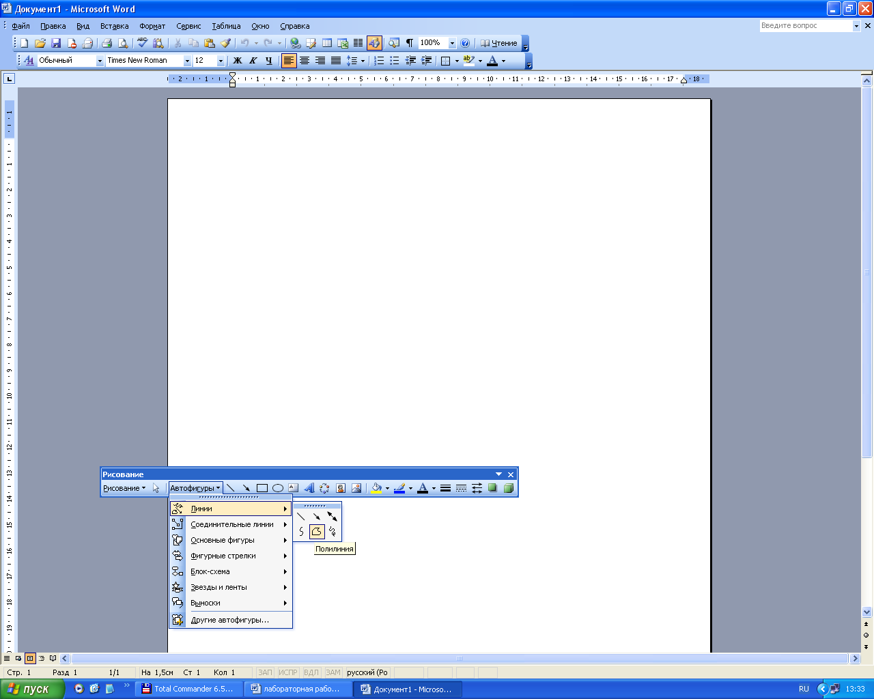Viewport: 874px width, 699px height.
Task: Open the Фигурные стрелки submenu
Action: tap(231, 556)
